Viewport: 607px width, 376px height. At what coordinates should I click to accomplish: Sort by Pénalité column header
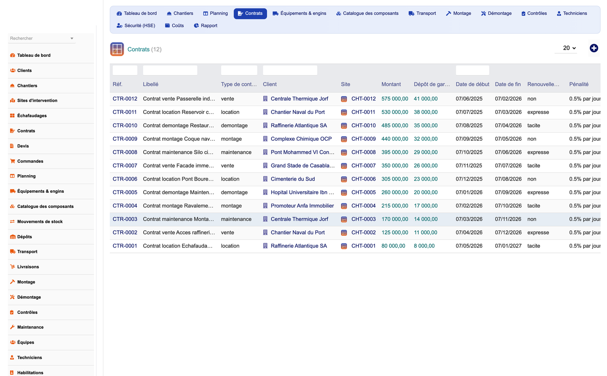pyautogui.click(x=579, y=84)
